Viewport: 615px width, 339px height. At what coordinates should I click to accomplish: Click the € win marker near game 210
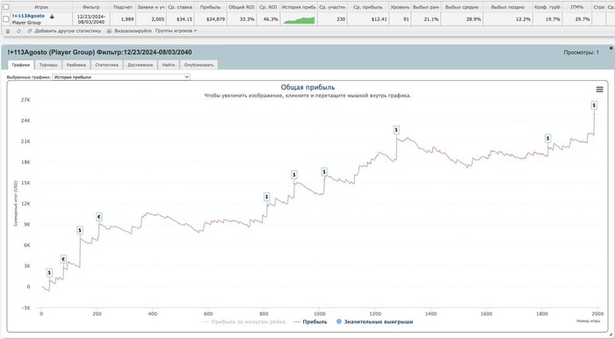[99, 217]
